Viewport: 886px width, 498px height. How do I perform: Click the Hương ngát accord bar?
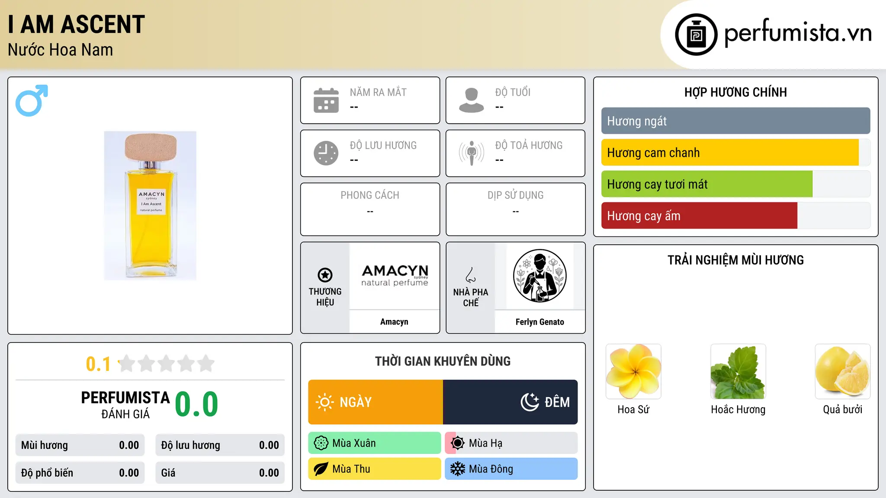tap(735, 121)
